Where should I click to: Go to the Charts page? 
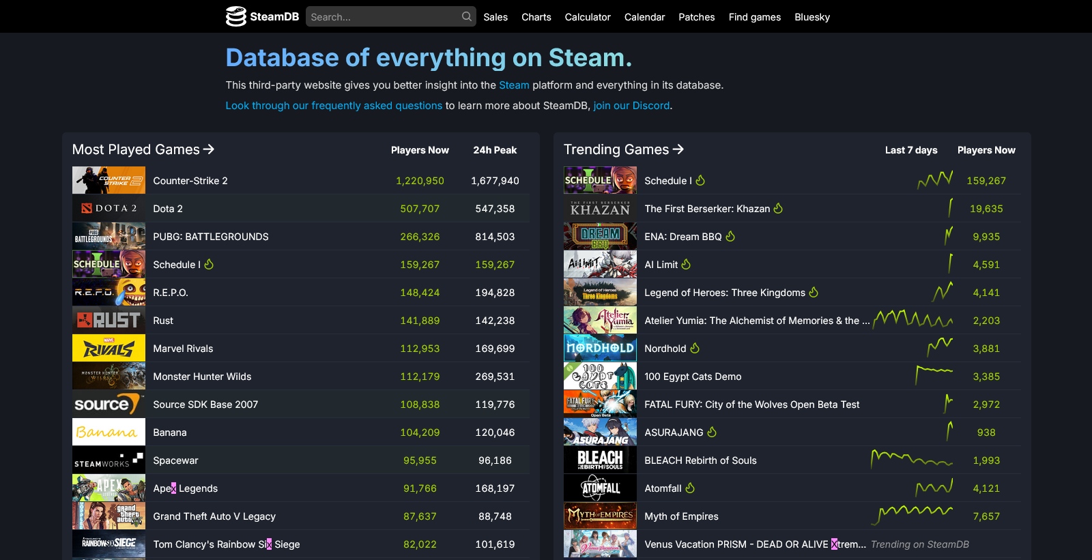(x=536, y=17)
